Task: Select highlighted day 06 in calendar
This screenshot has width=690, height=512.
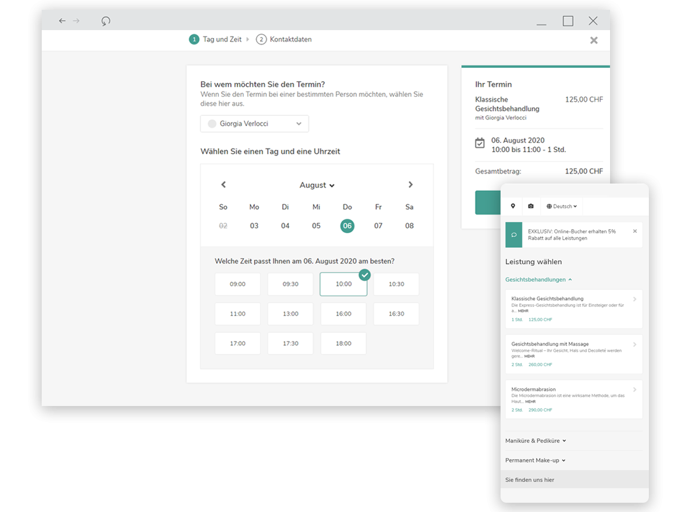Action: pos(347,226)
